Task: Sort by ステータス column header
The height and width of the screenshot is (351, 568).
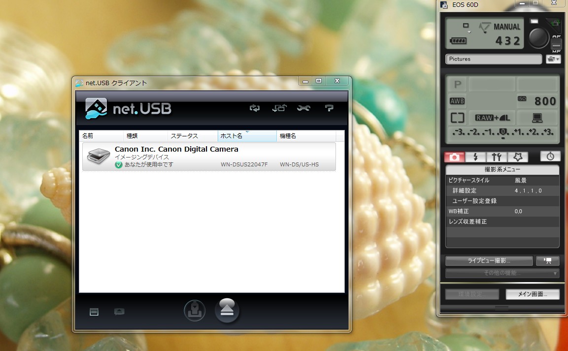Action: click(x=192, y=136)
